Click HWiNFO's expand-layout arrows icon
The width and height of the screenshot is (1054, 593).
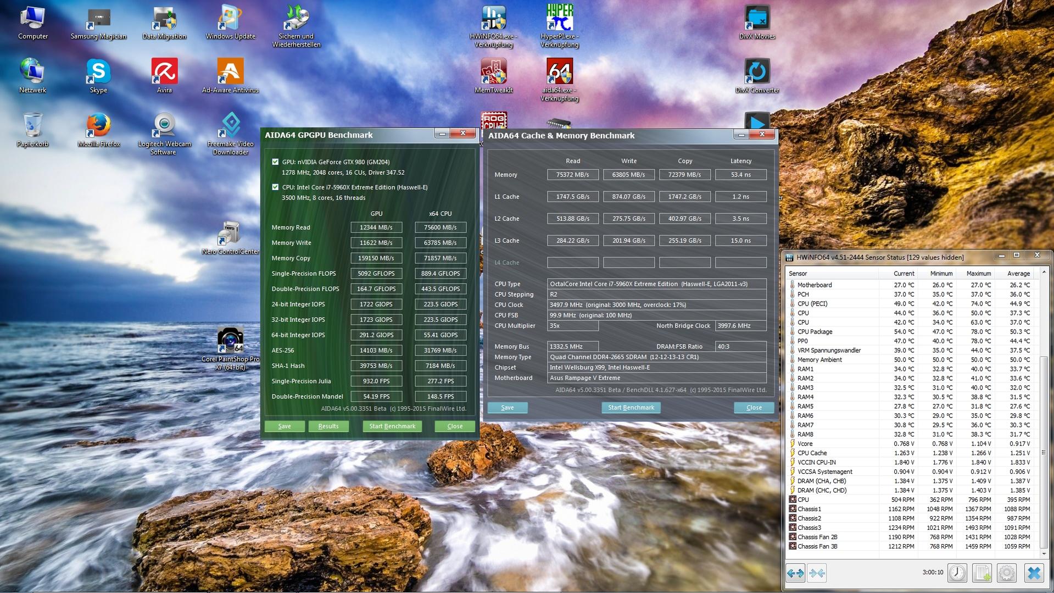pos(795,573)
